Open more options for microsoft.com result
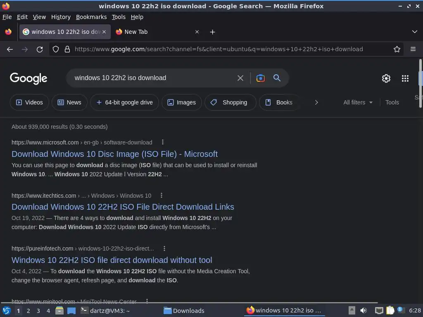This screenshot has width=423, height=317. pyautogui.click(x=163, y=142)
